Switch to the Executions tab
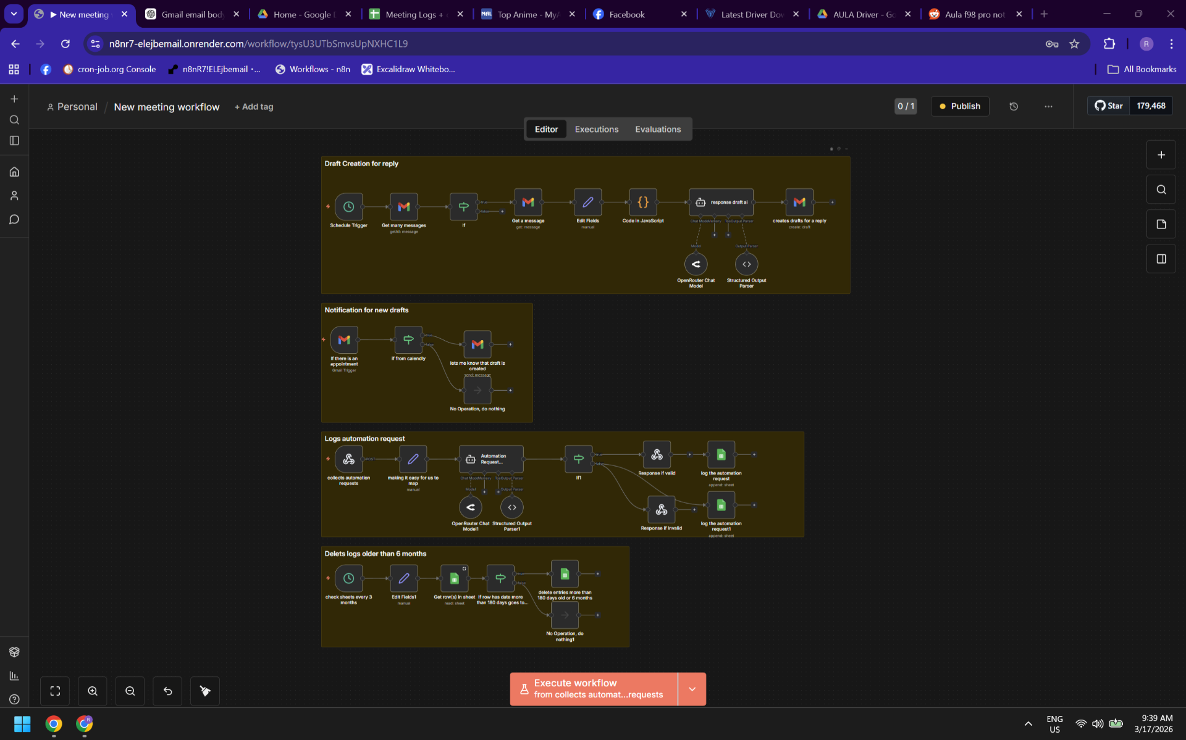 (596, 129)
